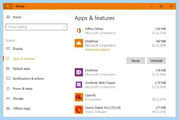Click the Apps & features page heading

pos(95,18)
